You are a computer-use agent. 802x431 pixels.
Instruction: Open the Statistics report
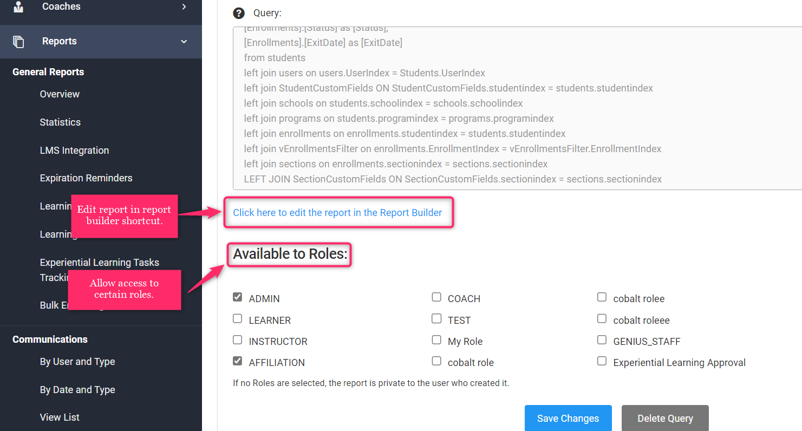(x=60, y=122)
